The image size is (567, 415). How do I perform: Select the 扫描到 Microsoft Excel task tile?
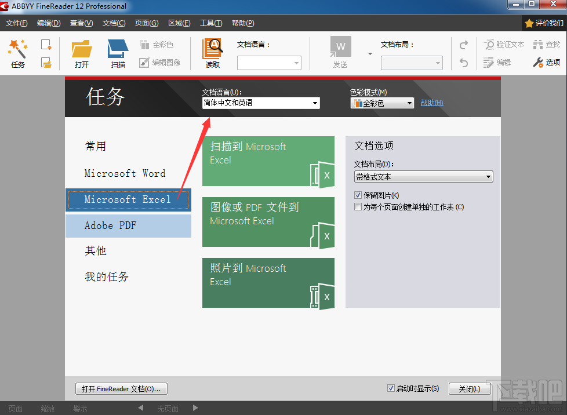point(268,162)
